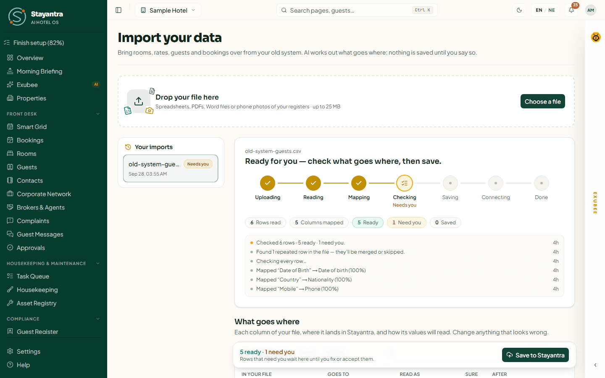Open Guest Messages

coord(53,234)
